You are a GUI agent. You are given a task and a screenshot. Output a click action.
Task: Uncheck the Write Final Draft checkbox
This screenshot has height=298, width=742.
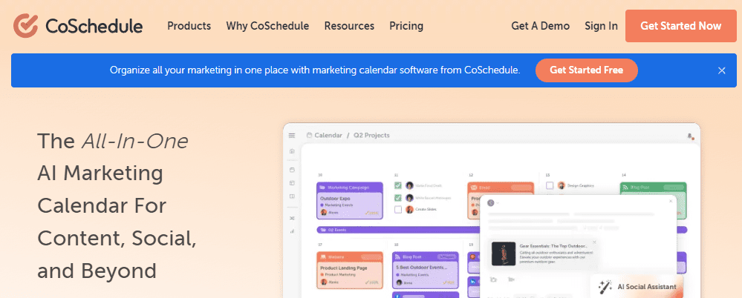click(x=398, y=185)
